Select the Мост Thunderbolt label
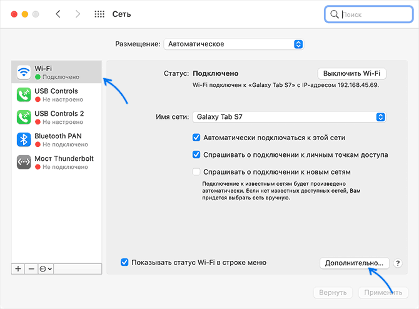The height and width of the screenshot is (309, 419). (64, 158)
